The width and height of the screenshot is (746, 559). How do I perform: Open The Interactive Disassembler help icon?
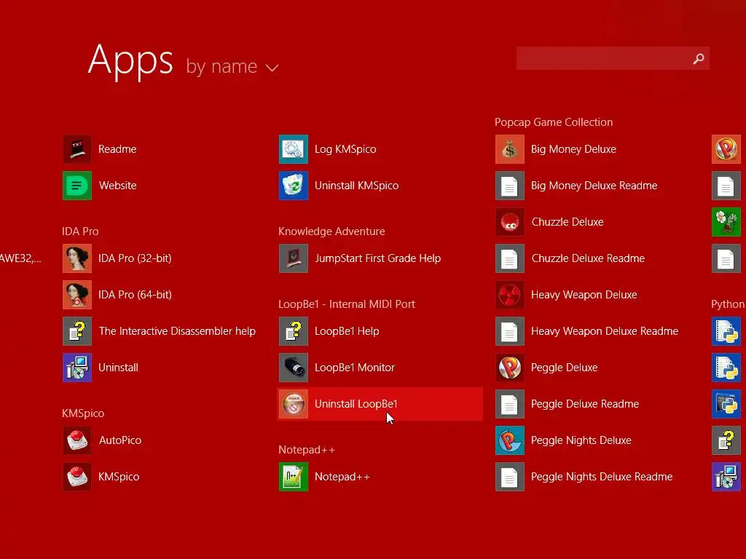(77, 331)
